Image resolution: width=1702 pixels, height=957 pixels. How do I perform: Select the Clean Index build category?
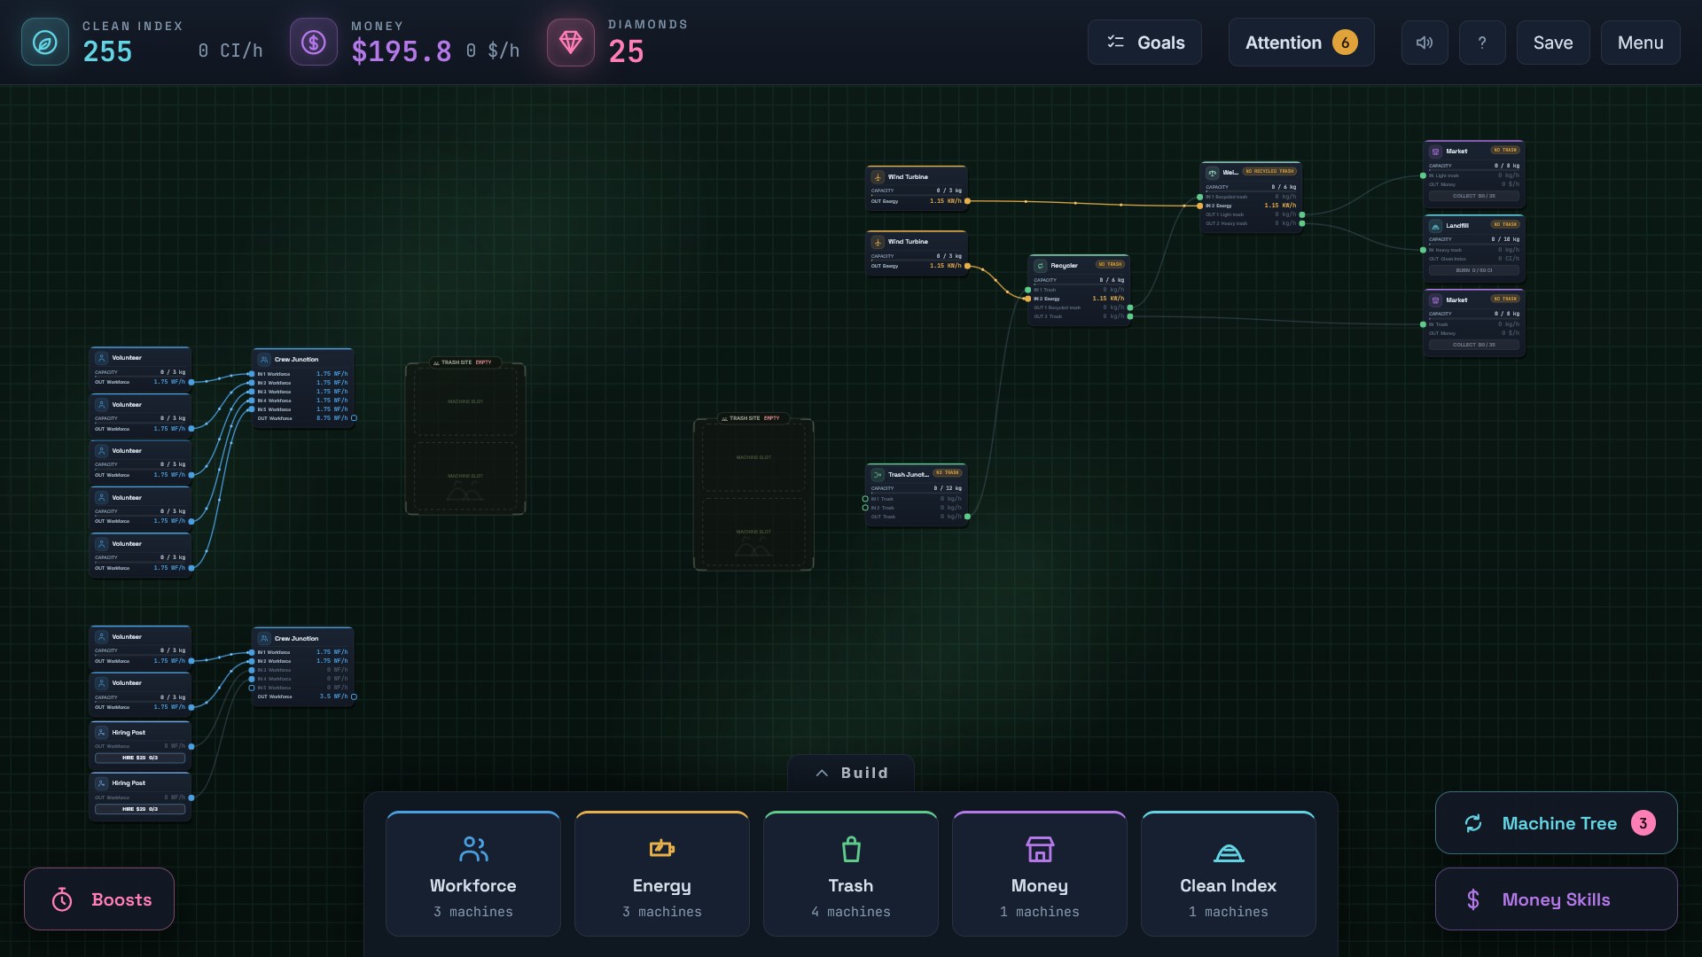point(1229,874)
